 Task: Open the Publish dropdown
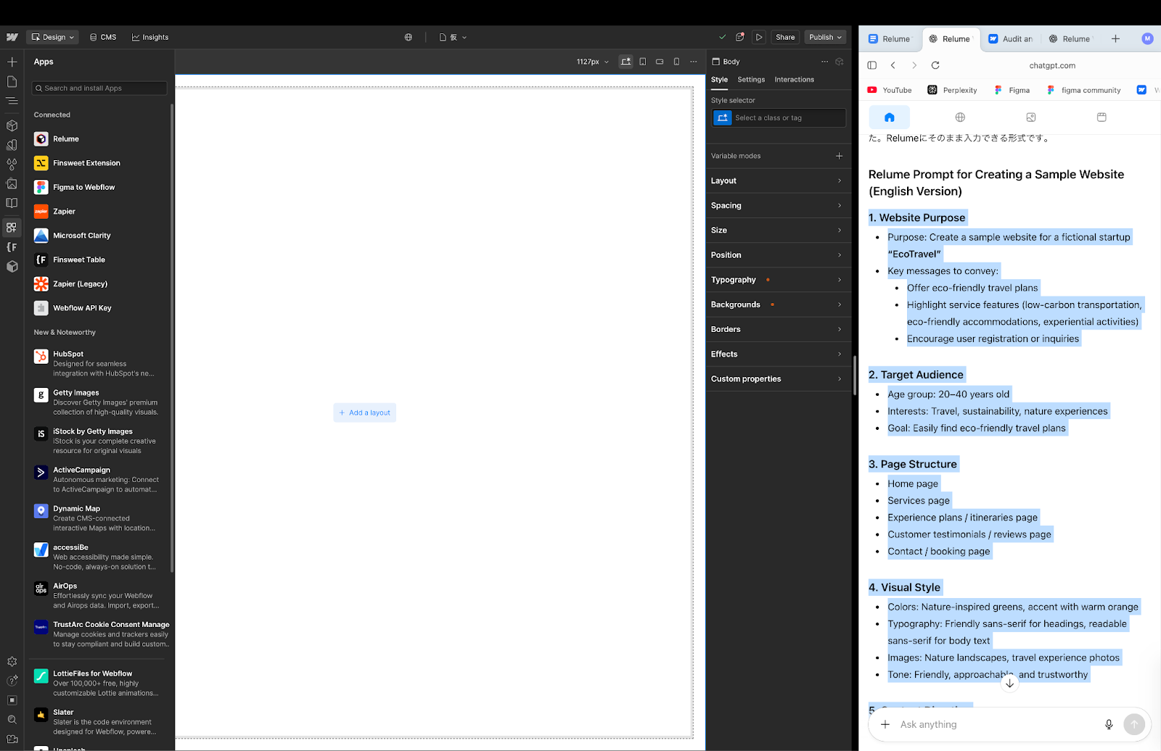(825, 37)
